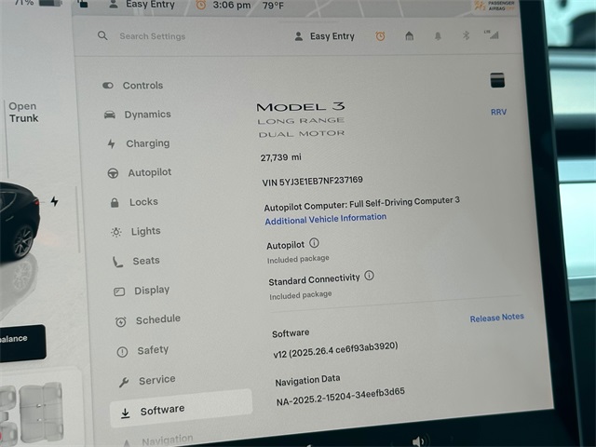Tap the Software download arrow icon
This screenshot has height=447, width=596.
pos(125,413)
